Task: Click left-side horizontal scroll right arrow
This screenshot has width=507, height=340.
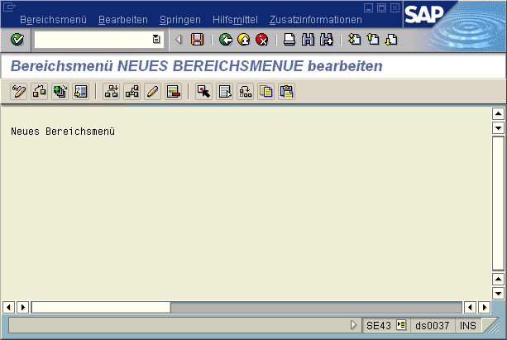Action: coord(23,307)
